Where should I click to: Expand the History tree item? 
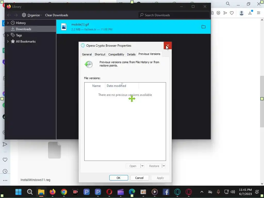pyautogui.click(x=8, y=23)
